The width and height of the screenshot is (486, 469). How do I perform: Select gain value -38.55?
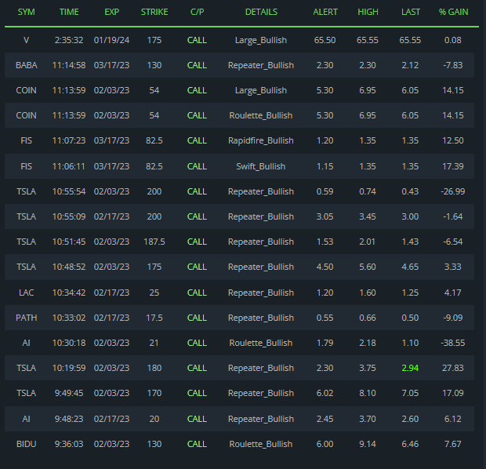[453, 343]
